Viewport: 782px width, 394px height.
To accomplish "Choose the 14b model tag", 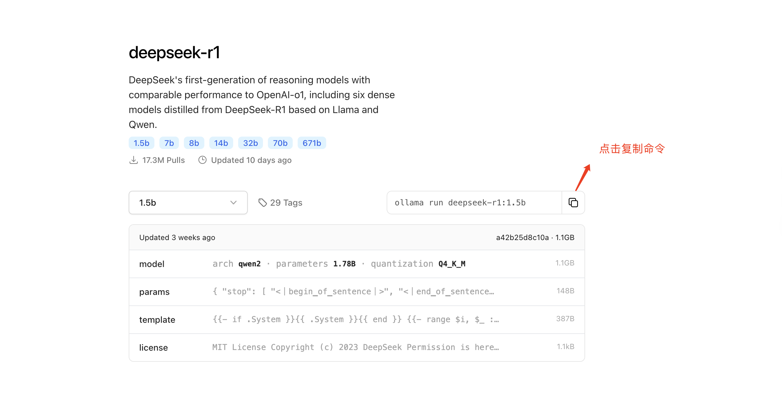I will [221, 143].
